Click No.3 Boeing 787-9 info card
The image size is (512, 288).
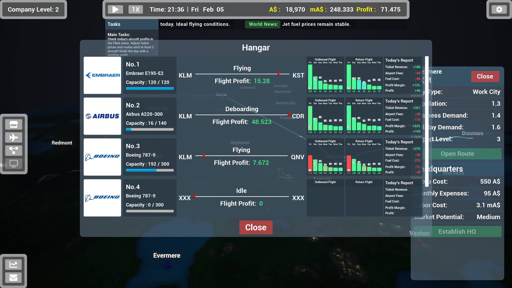click(x=150, y=157)
